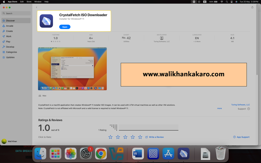Open Photos from the Dock
The width and height of the screenshot is (261, 163).
coord(71,154)
